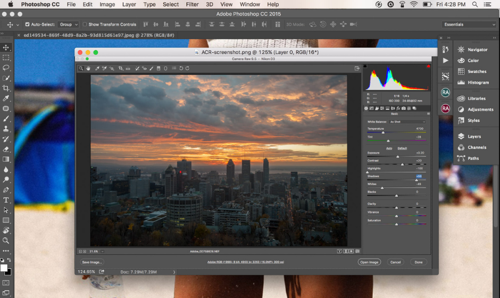Expand the Navigator panel dock double-arrow
Screen dimensions: 500x298
click(495, 38)
